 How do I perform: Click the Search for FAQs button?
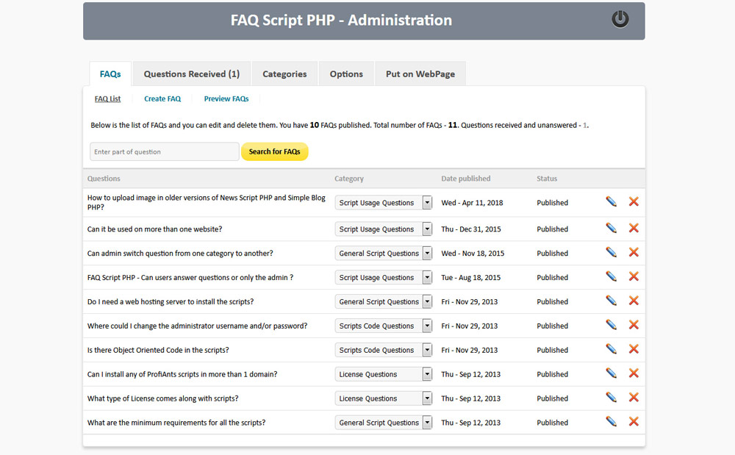pos(275,151)
